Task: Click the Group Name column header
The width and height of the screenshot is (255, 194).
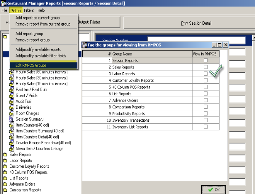Action: click(x=152, y=54)
